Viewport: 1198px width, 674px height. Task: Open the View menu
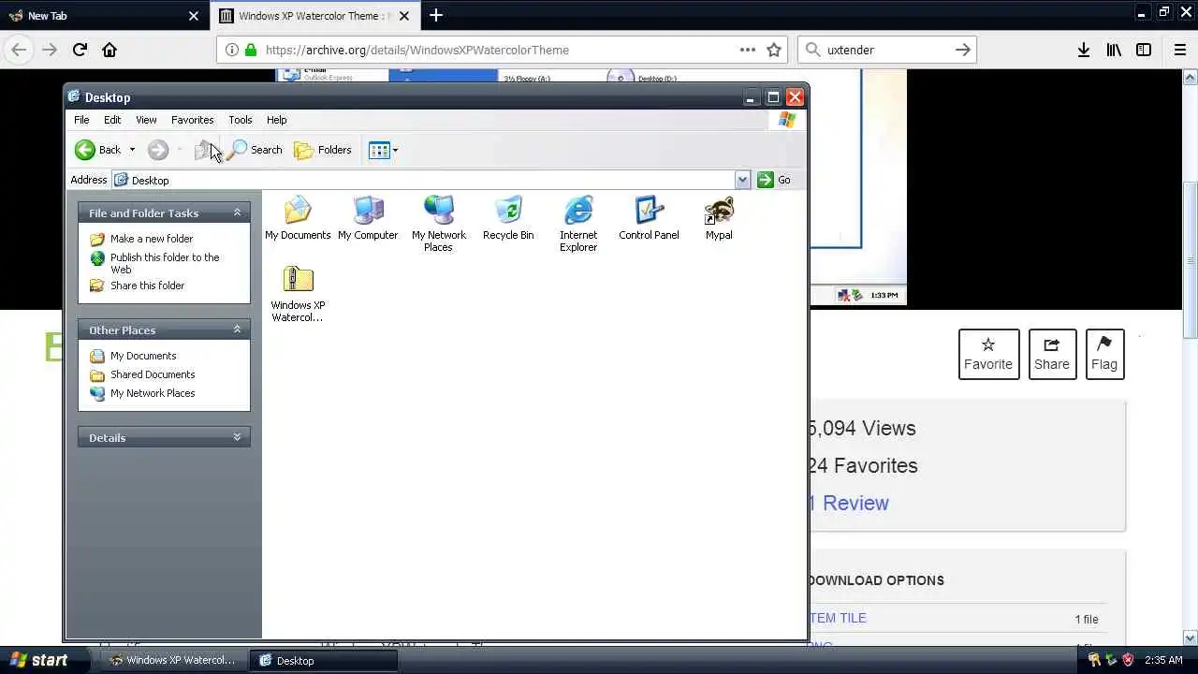click(146, 120)
